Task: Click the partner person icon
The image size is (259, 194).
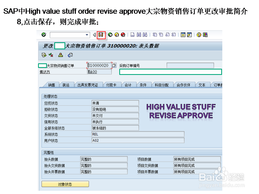Action: [61, 55]
